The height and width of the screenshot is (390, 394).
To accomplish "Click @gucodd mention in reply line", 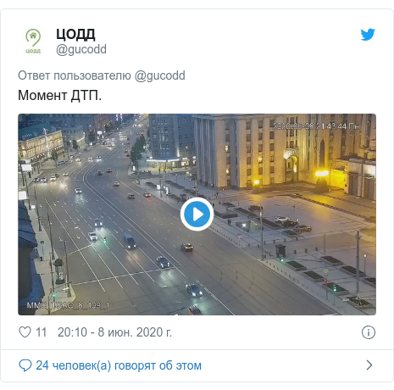I will 159,75.
